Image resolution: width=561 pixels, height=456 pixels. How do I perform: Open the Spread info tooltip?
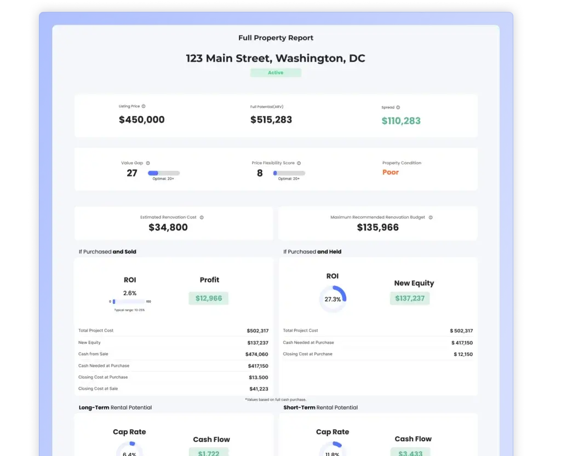[398, 107]
